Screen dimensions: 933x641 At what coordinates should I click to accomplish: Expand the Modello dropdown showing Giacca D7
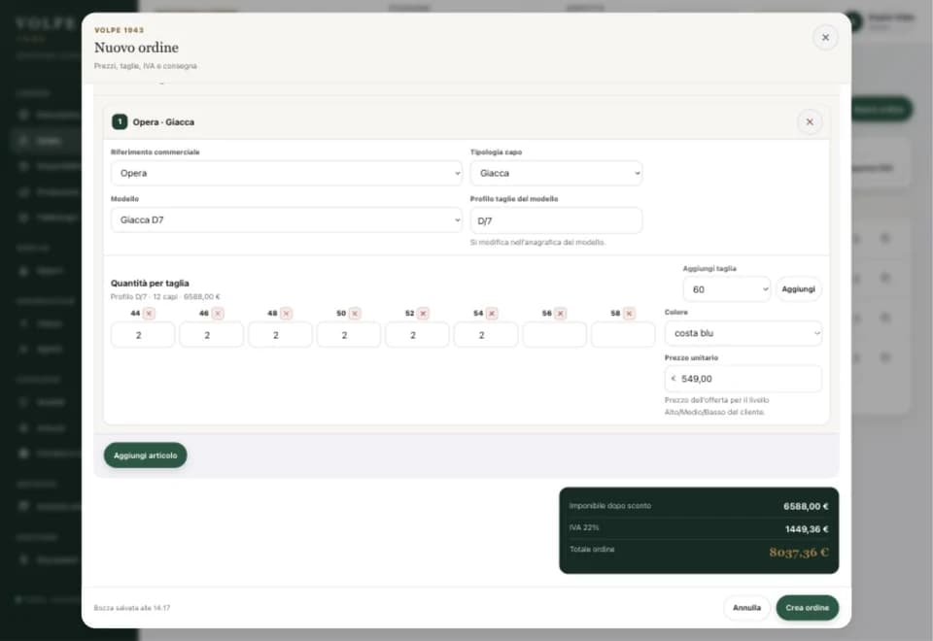click(x=286, y=220)
